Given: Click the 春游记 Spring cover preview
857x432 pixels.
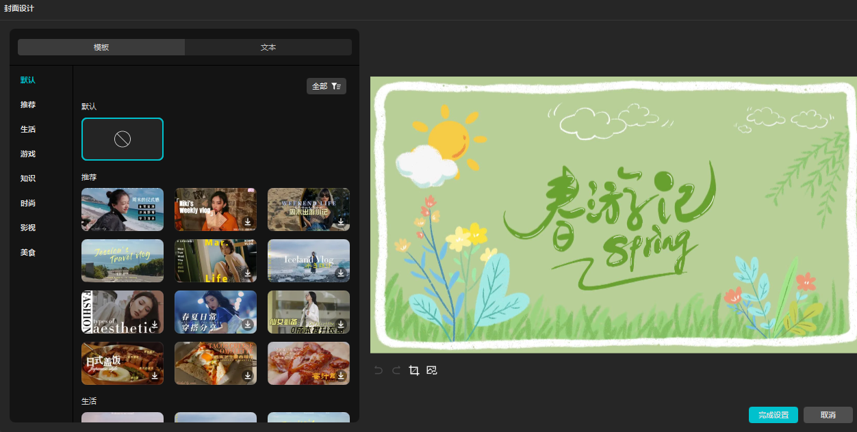Looking at the screenshot, I should click(613, 215).
